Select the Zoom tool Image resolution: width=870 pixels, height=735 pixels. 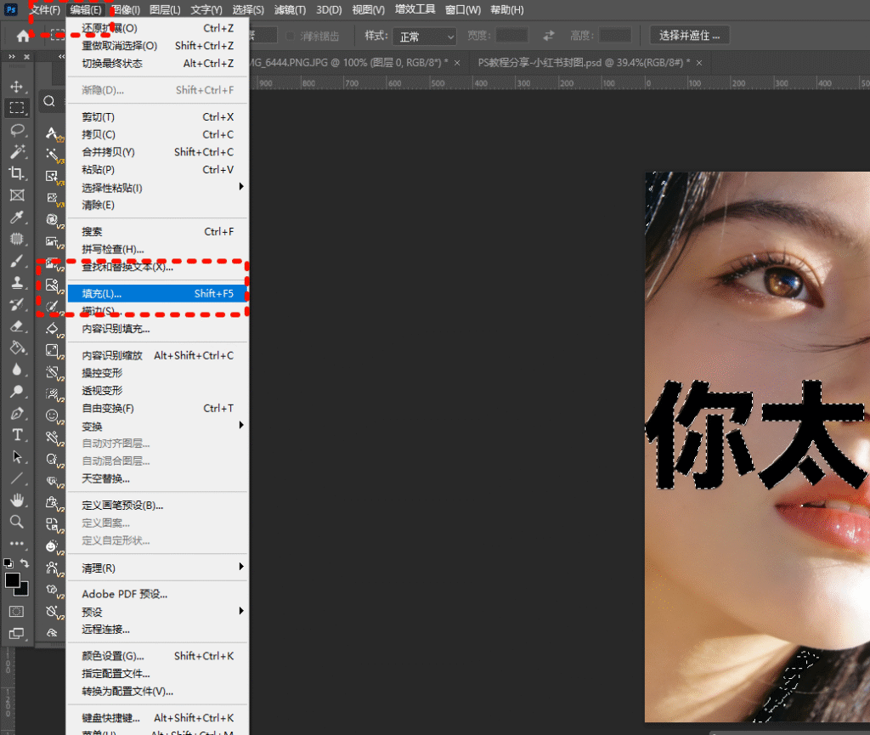(15, 522)
